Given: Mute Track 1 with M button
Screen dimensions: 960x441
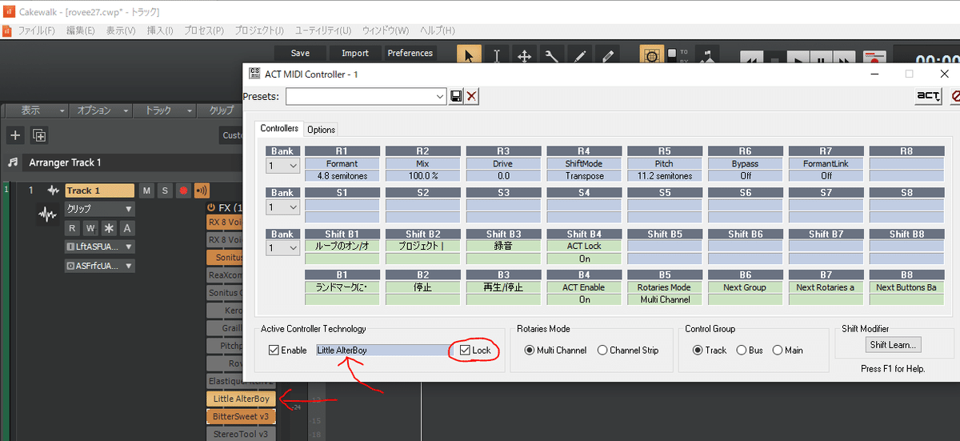Looking at the screenshot, I should [146, 190].
